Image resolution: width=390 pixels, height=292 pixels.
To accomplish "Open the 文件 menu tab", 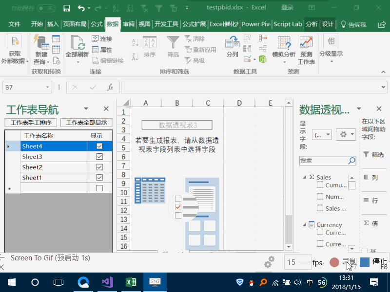I will coord(15,24).
